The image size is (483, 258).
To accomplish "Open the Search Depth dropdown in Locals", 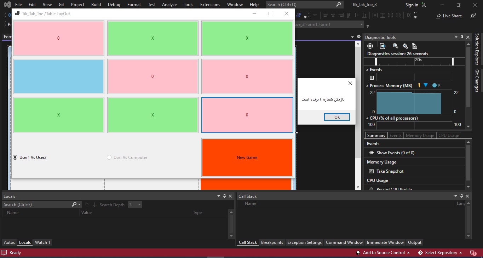I will click(x=139, y=205).
